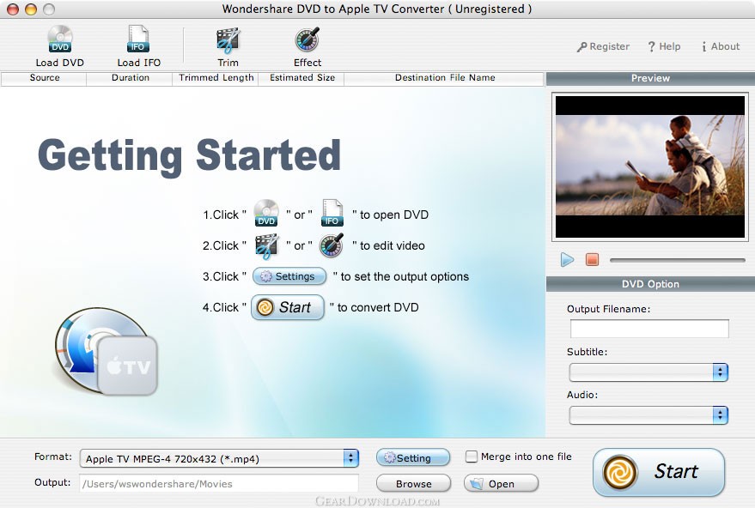Click the DVD Option panel header
The image size is (755, 508).
click(x=650, y=284)
